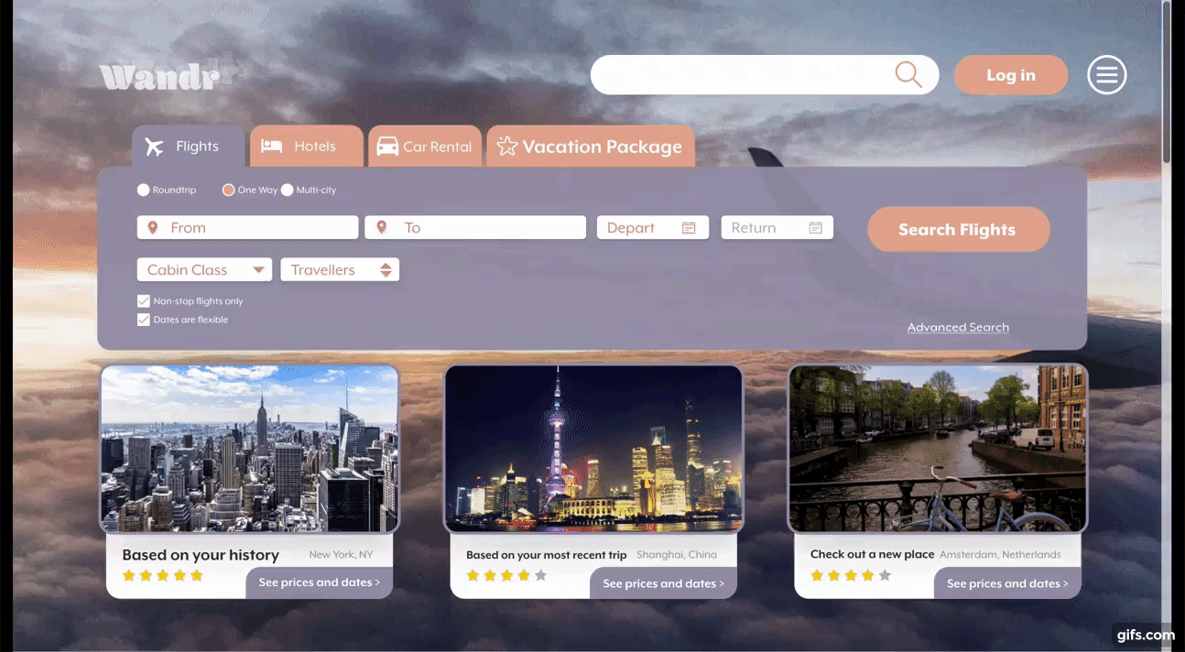Click the location pin in From field

pos(153,227)
